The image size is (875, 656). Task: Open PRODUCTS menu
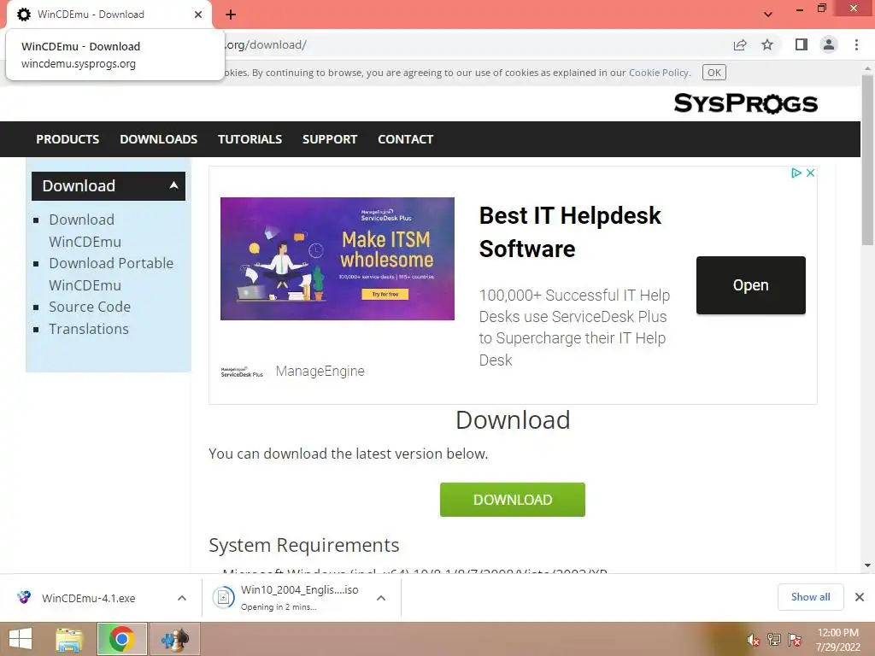pos(68,139)
